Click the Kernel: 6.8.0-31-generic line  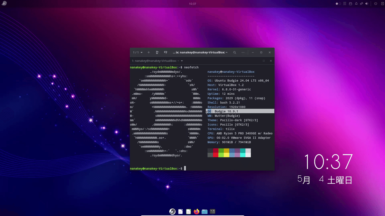[229, 89]
